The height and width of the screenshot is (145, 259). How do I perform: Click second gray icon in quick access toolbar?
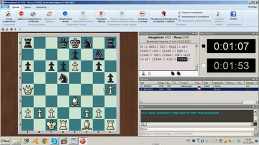[x=7, y=29]
